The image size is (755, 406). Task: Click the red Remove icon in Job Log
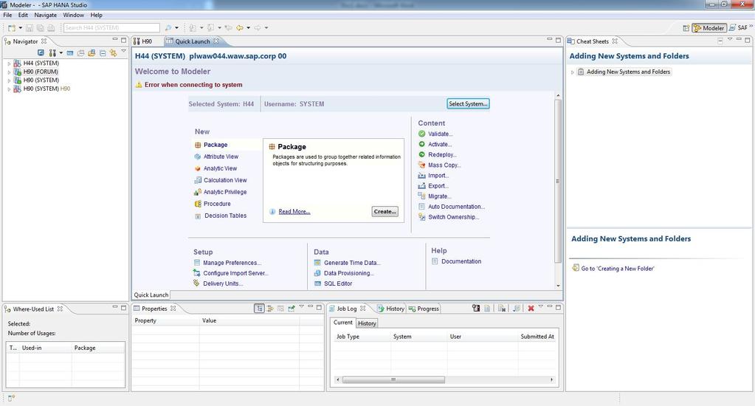tap(531, 309)
